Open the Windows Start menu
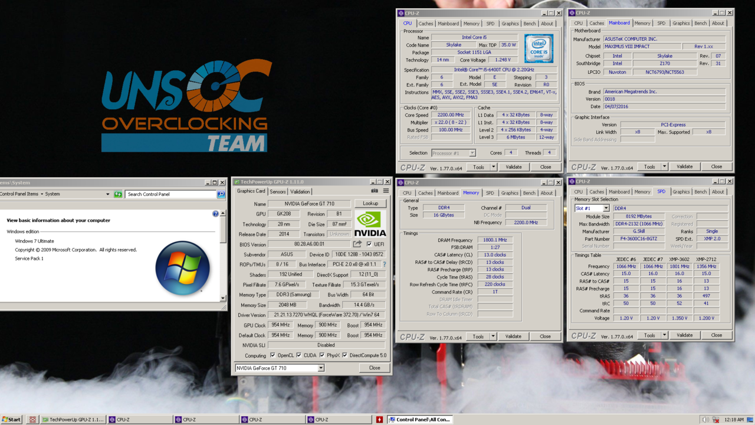 coord(11,420)
